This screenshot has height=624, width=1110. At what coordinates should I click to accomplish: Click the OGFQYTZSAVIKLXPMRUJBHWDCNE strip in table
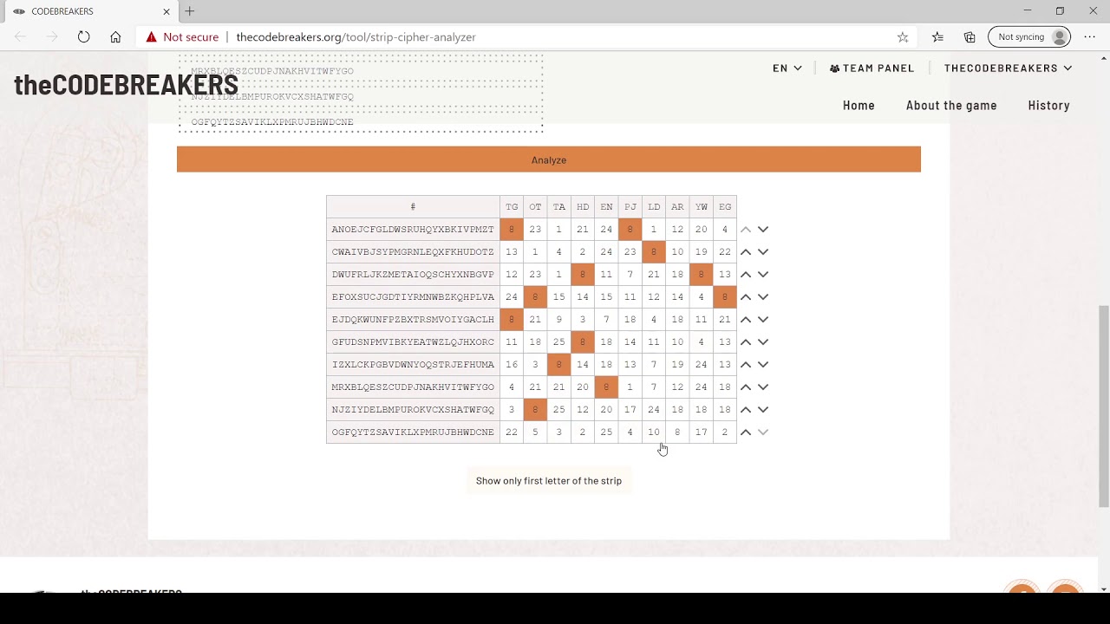[x=413, y=432]
